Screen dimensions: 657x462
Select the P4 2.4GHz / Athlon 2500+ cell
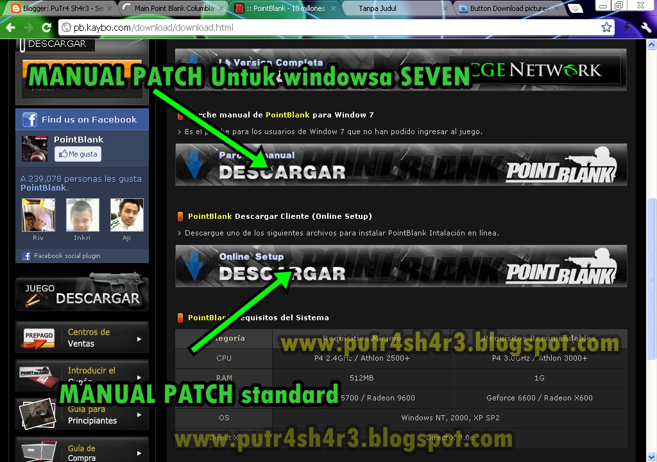pyautogui.click(x=362, y=359)
